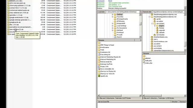Click the Patricia email.lnk icon
Screen dimensions: 193x108
[x=99, y=62]
